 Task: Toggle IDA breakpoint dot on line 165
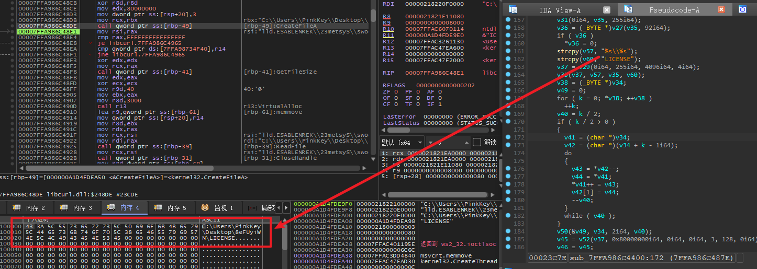507,83
